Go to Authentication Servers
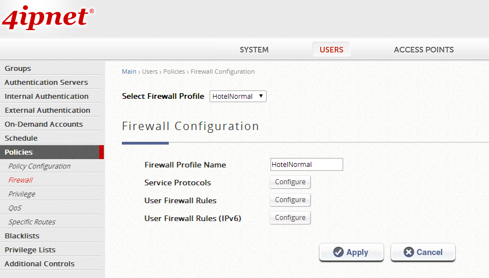This screenshot has height=278, width=489. pos(46,83)
